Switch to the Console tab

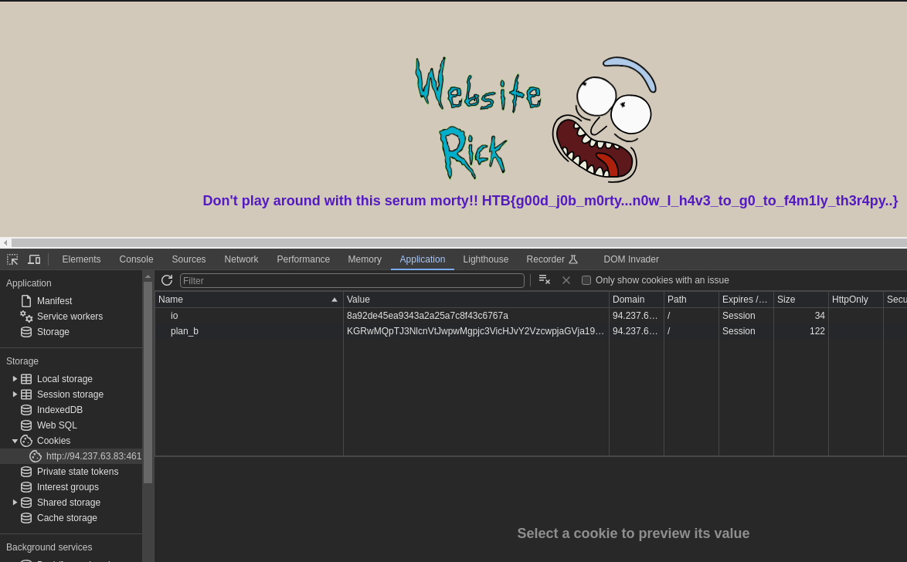pyautogui.click(x=136, y=259)
